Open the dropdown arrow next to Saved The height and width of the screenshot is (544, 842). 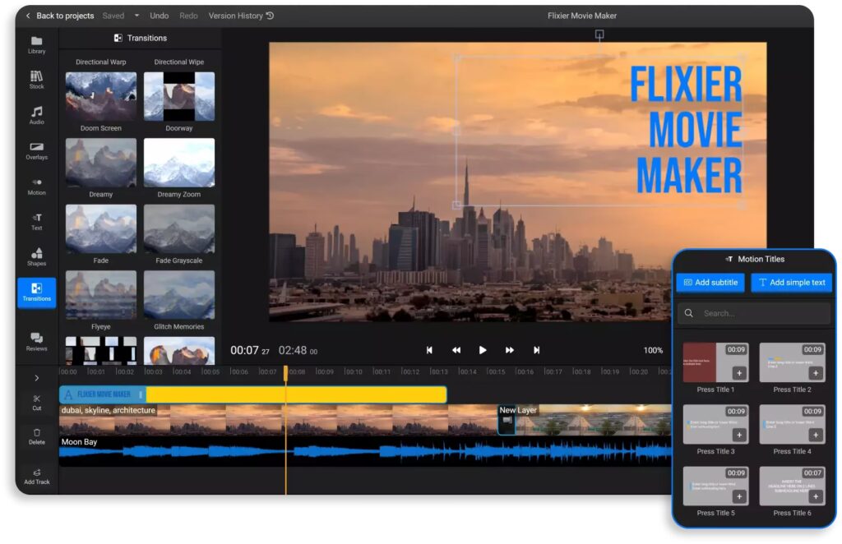[136, 16]
